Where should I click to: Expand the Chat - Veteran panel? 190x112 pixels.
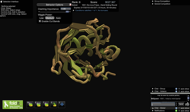point(153,91)
